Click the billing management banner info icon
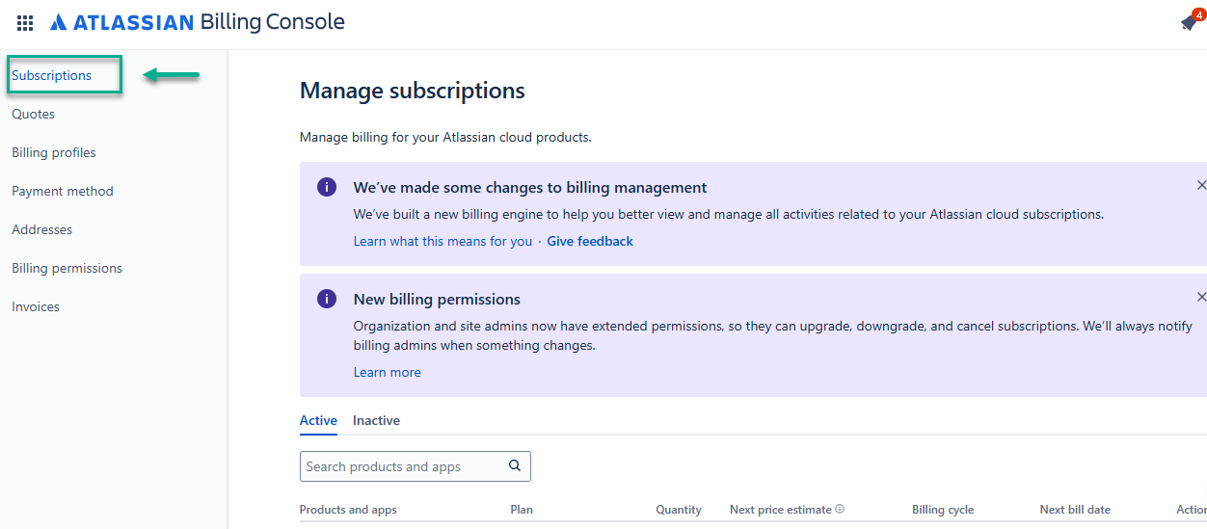This screenshot has height=529, width=1207. [x=327, y=187]
